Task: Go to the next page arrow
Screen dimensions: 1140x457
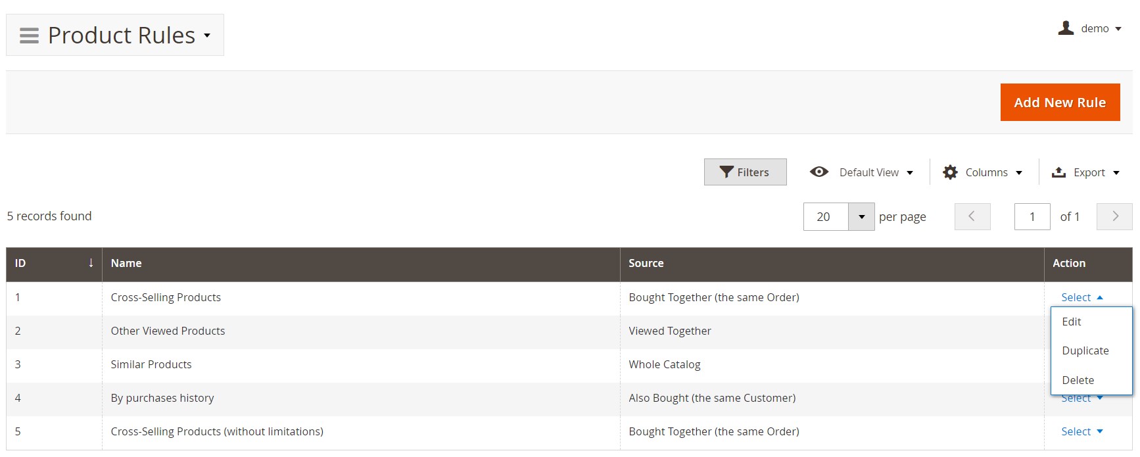Action: click(x=1114, y=216)
